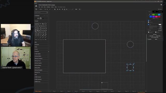166x93 pixels.
Task: Pick the circle shape in General palette
Action: [x=38, y=26]
